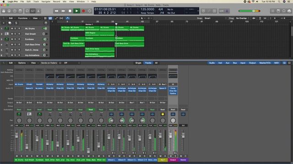Viewport: 293px width, 164px height.
Task: Toggle global Solo S button in track header
Action: click(16, 23)
